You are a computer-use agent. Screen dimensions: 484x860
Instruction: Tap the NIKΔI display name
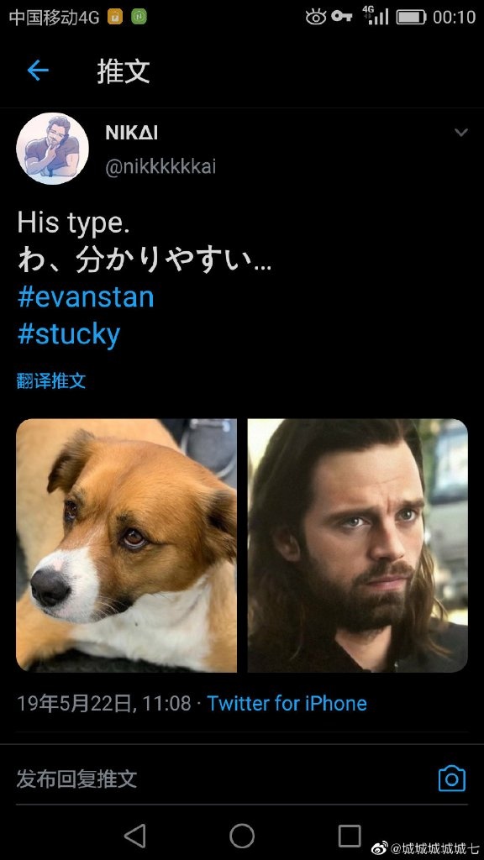132,133
